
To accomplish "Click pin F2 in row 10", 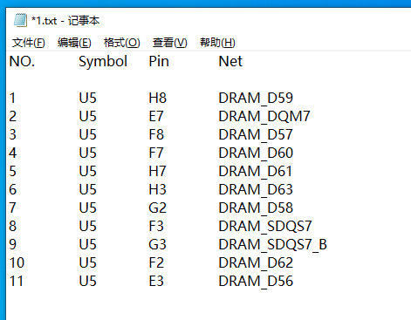I will point(156,262).
